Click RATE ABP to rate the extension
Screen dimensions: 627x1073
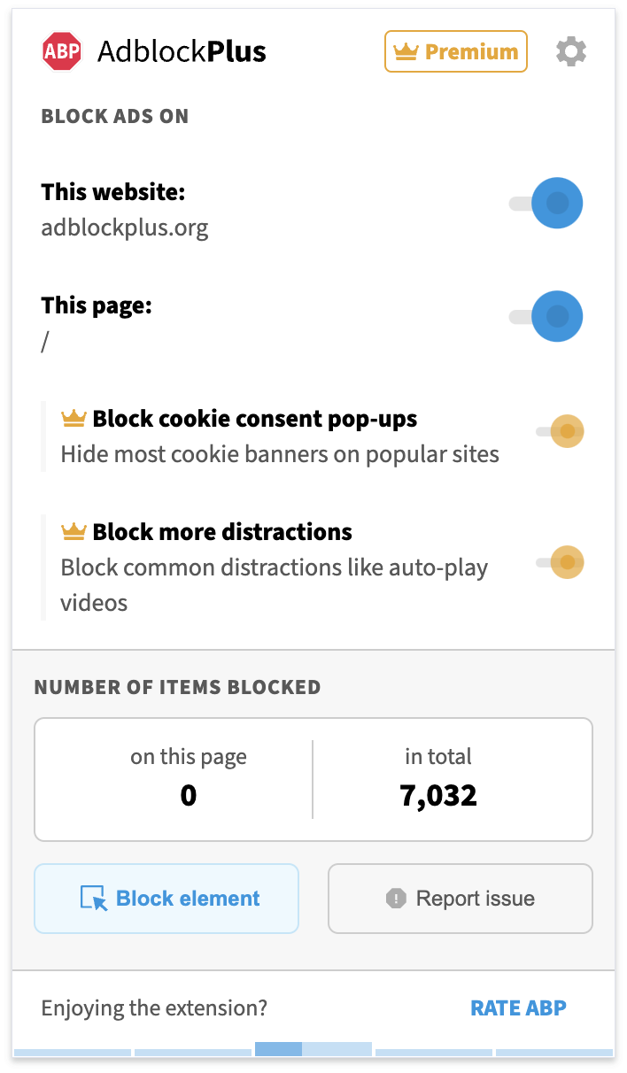518,1007
